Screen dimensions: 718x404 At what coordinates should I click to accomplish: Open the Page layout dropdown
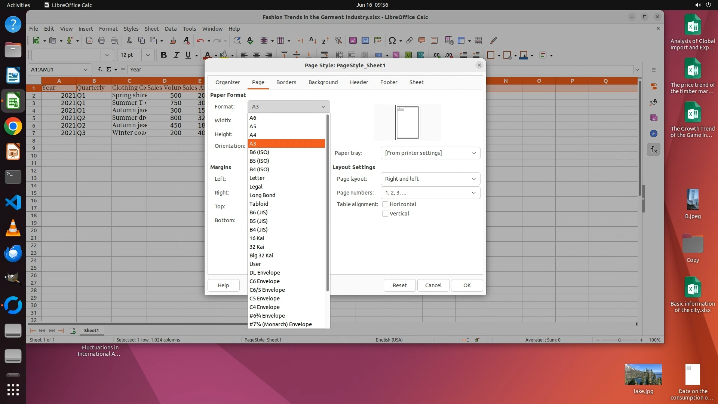430,179
